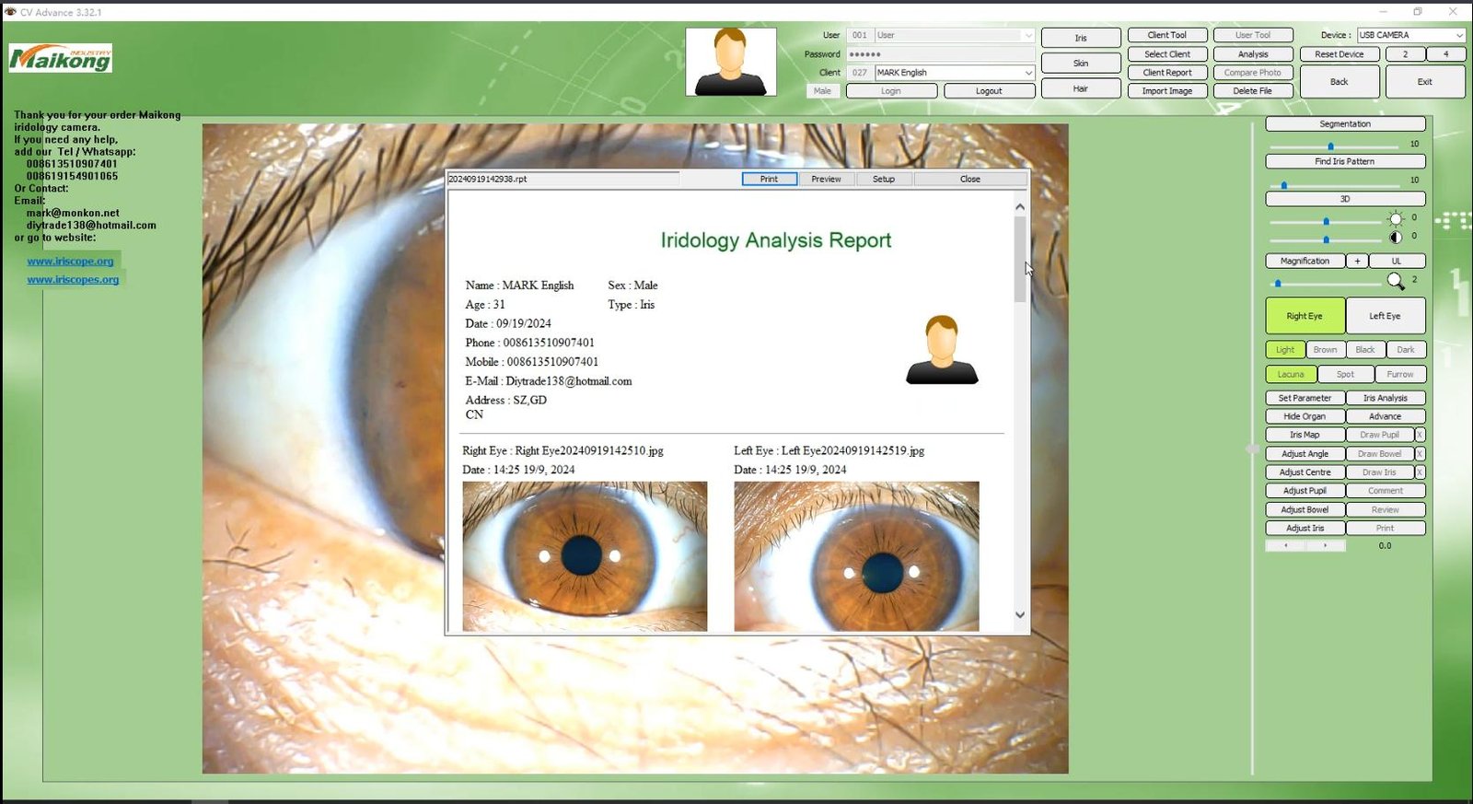Choose the Black iris color option
Image resolution: width=1473 pixels, height=804 pixels.
[x=1365, y=350]
